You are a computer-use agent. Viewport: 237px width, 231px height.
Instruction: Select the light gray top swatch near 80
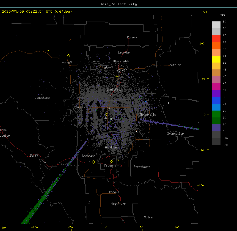[216, 25]
